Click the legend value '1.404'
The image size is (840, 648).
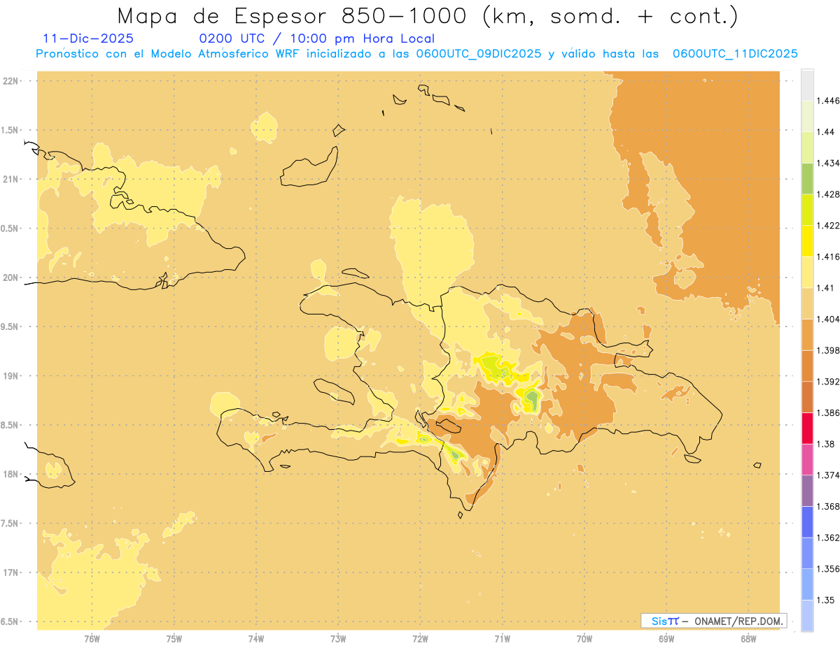829,319
